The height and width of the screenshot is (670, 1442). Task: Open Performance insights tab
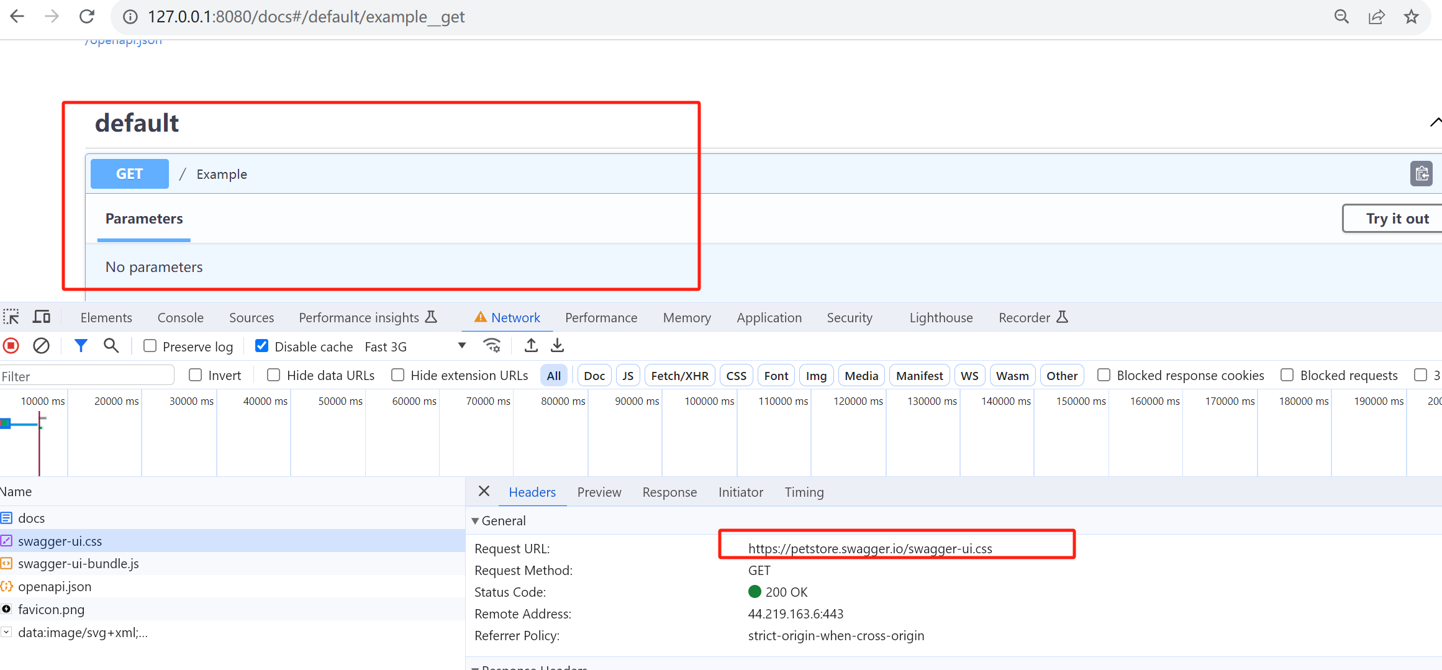pyautogui.click(x=368, y=317)
